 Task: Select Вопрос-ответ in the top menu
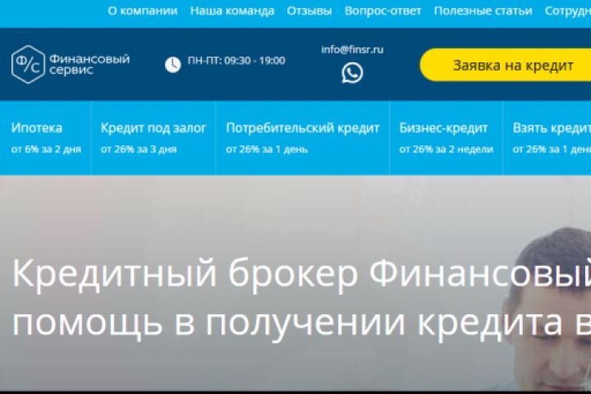(383, 11)
